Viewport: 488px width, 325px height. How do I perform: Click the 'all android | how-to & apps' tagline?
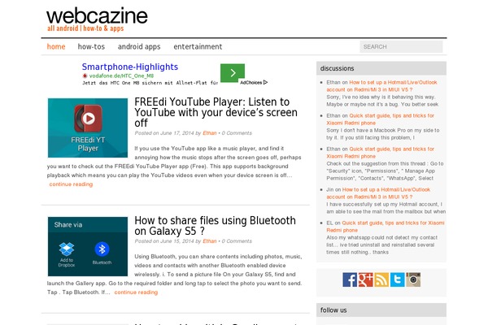click(x=85, y=28)
